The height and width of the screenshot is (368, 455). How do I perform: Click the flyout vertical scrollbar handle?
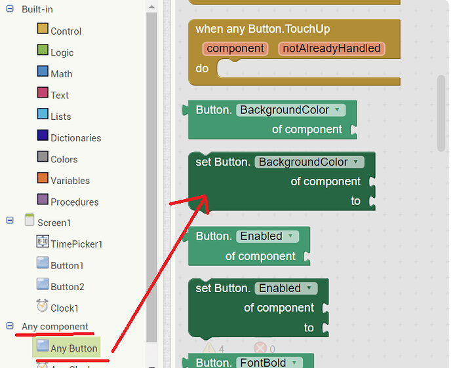click(x=441, y=113)
